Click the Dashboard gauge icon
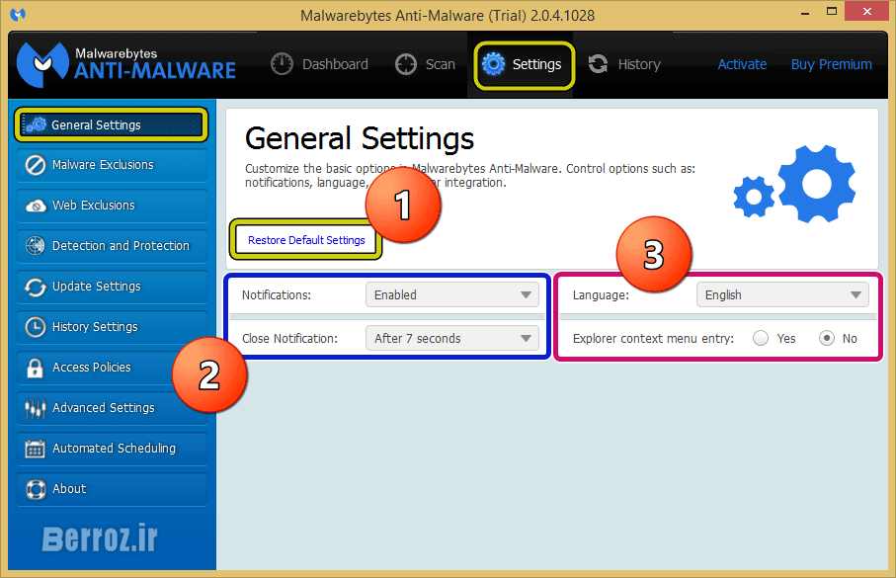The image size is (896, 578). tap(282, 64)
